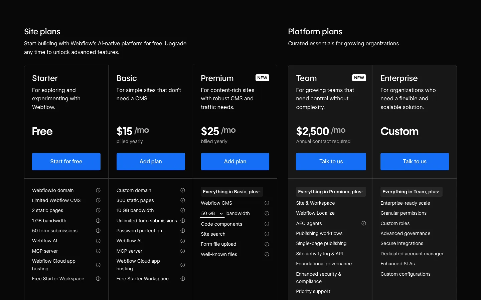The width and height of the screenshot is (481, 300).
Task: Click Everything in Premium, plus: label
Action: [330, 192]
